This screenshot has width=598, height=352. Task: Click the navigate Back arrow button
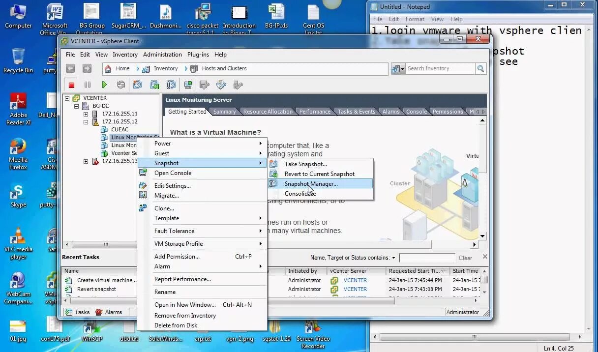click(71, 68)
